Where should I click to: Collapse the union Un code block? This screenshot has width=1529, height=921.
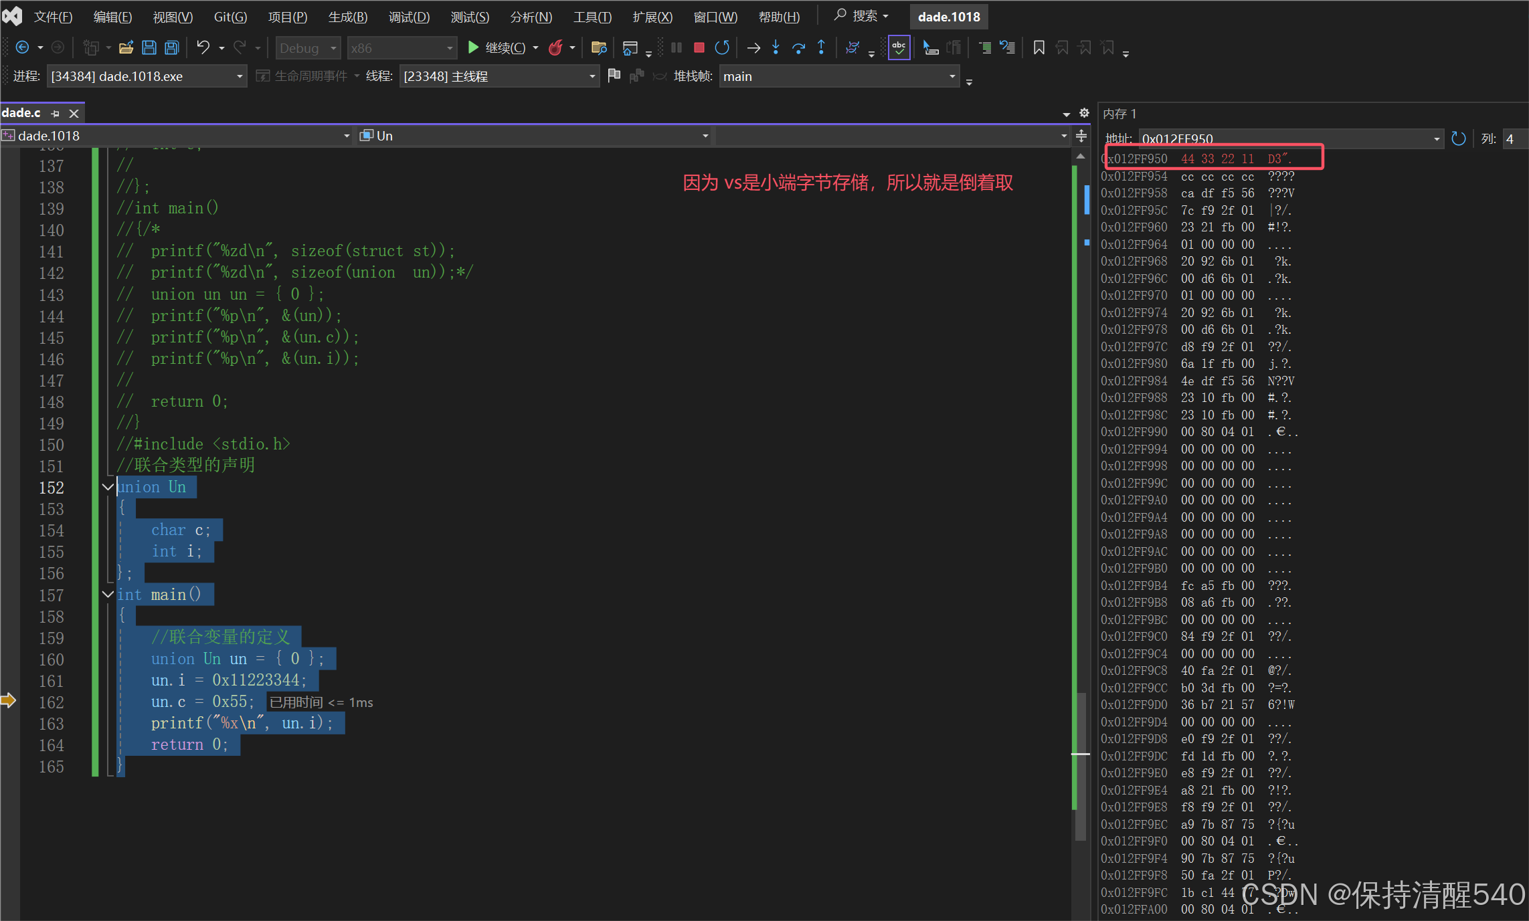pyautogui.click(x=107, y=487)
